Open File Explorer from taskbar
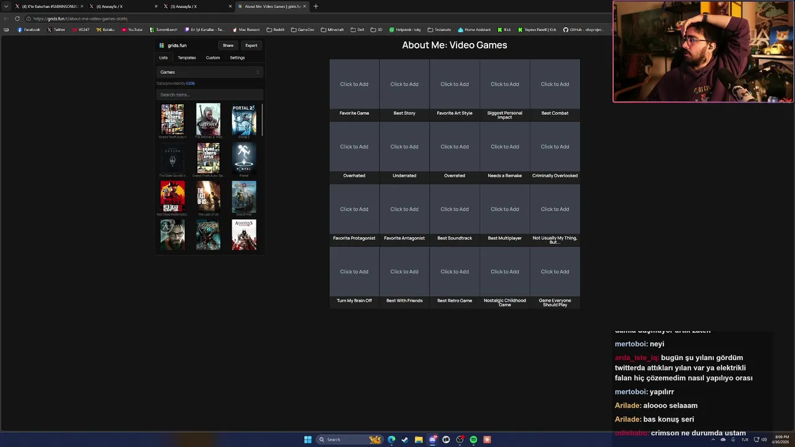Screen dimensions: 795x447 point(419,440)
